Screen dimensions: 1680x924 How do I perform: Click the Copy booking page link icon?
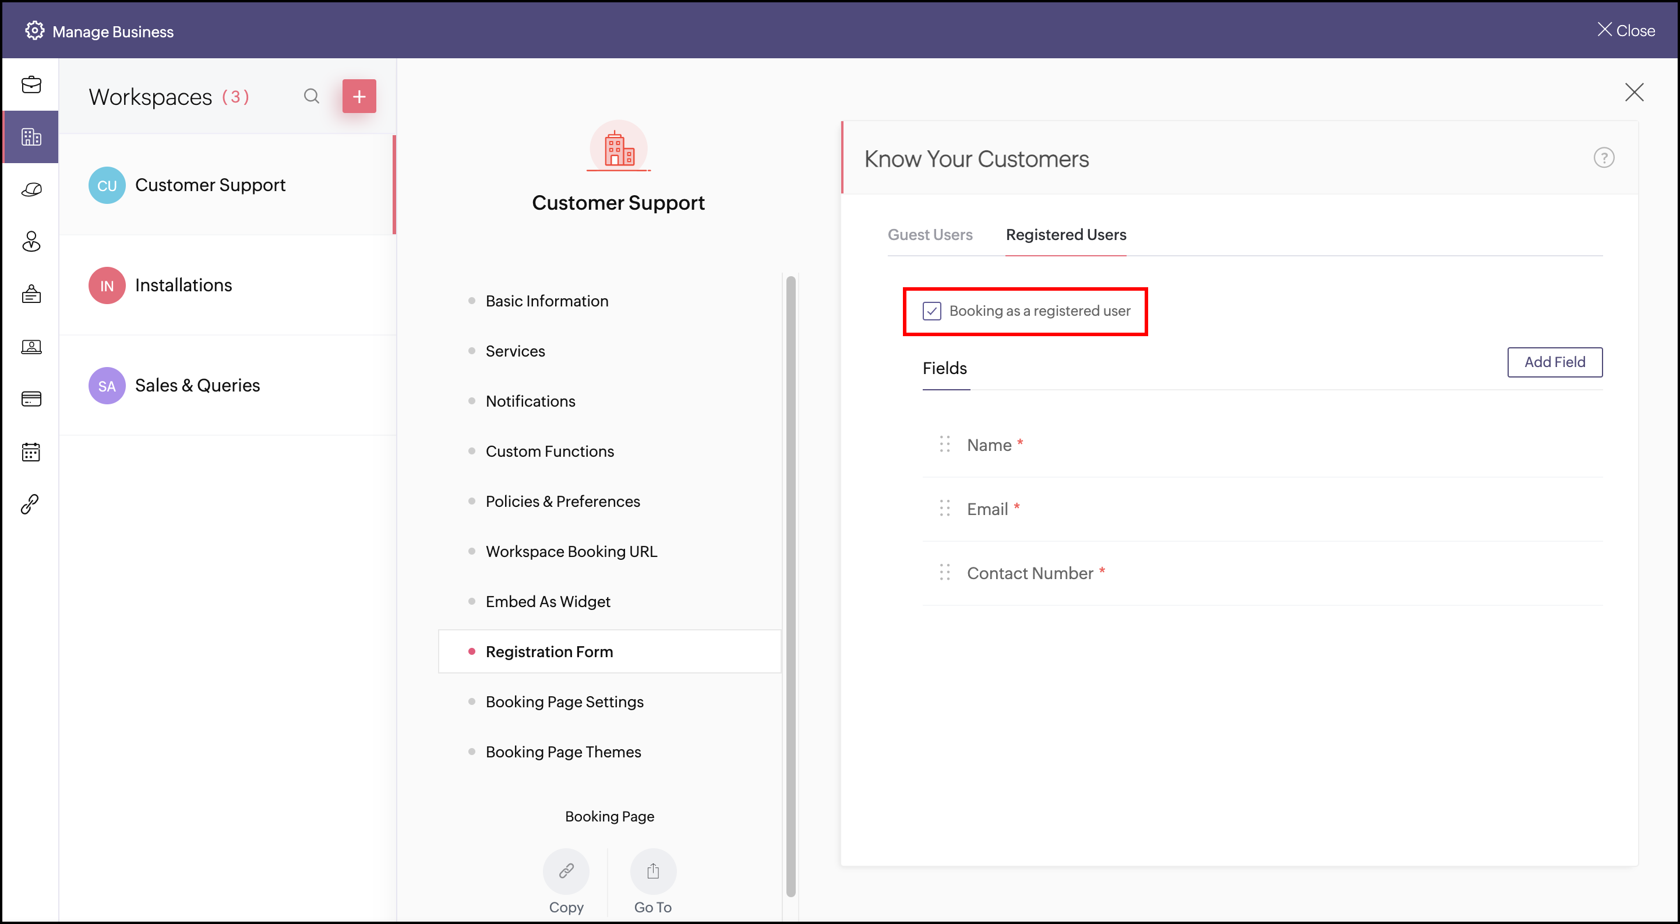[x=566, y=870]
